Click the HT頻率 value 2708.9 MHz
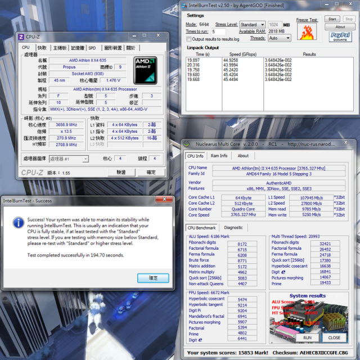This screenshot has height=360, width=360. (66, 145)
